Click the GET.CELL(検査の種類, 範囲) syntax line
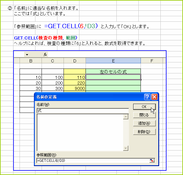Viewport: 183px width, 175px height. point(46,38)
